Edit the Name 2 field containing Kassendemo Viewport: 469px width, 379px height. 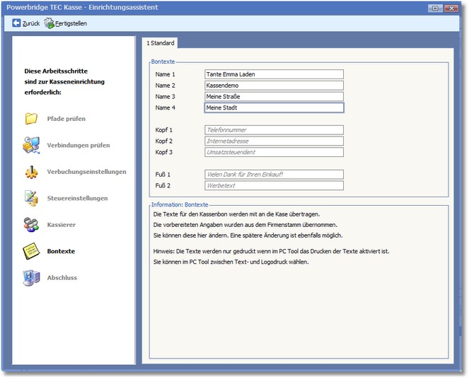point(273,86)
